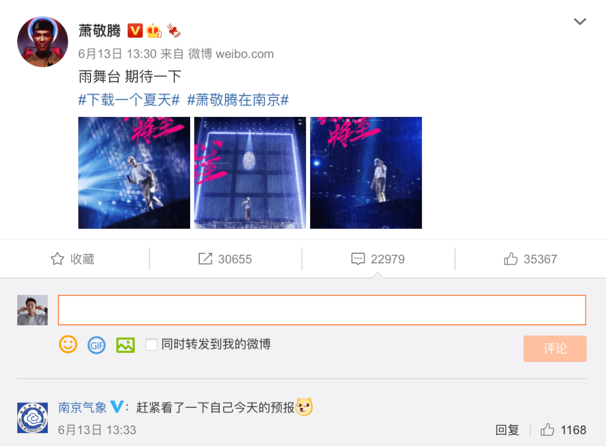606x446 pixels.
Task: Visit 南京气象 commenter profile name
Action: tap(82, 407)
